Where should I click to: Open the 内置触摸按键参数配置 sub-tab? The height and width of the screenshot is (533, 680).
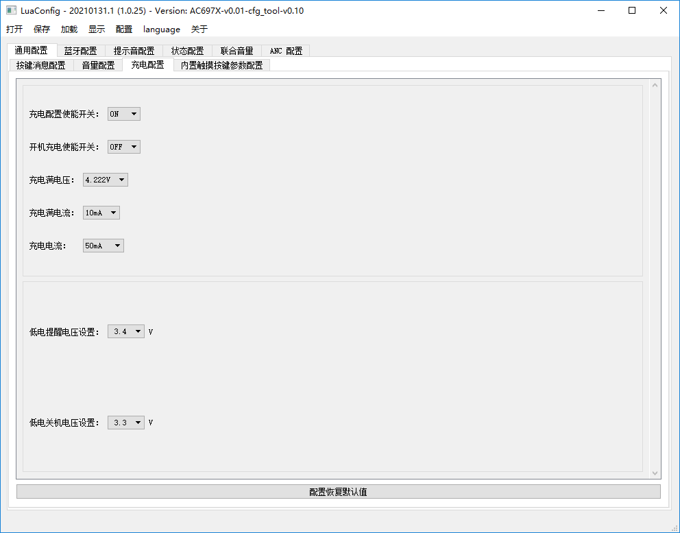click(x=221, y=65)
